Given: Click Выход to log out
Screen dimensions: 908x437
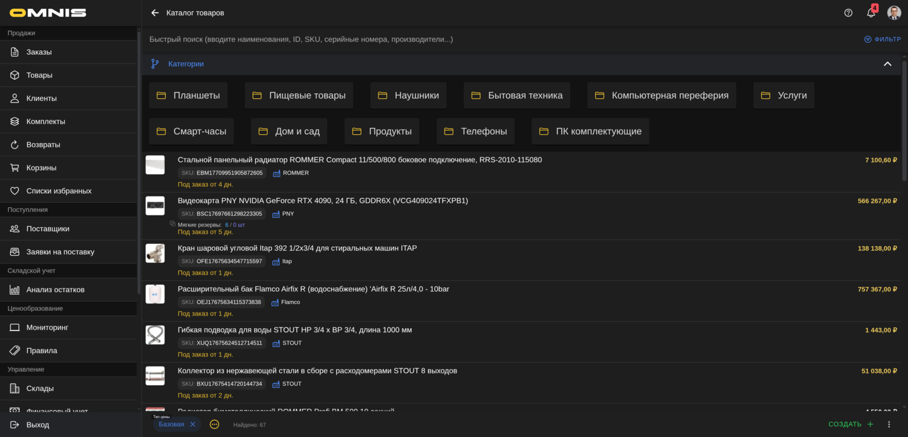Looking at the screenshot, I should (37, 424).
